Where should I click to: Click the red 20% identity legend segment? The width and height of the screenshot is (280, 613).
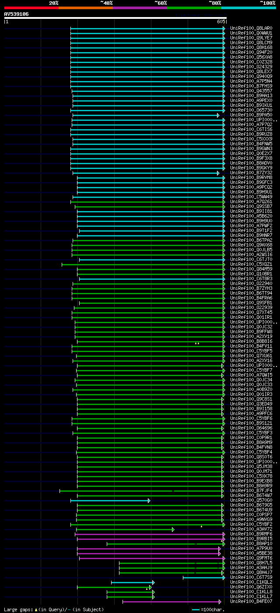click(31, 7)
